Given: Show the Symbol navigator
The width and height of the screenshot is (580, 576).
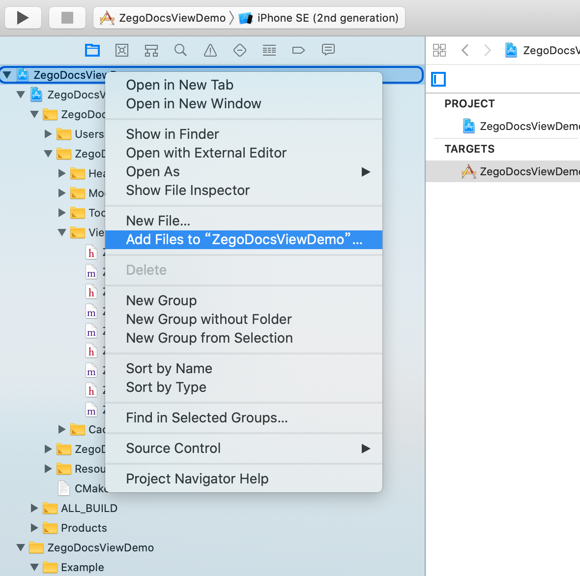Looking at the screenshot, I should 151,50.
